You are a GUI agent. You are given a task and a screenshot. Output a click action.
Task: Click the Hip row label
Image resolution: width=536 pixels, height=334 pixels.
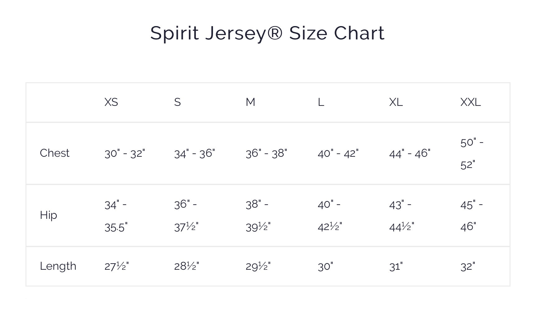(x=48, y=215)
